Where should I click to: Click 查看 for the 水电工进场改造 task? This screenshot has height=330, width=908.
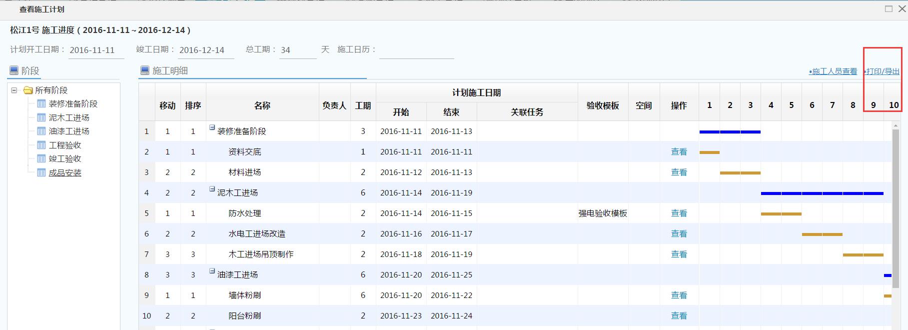click(x=679, y=234)
